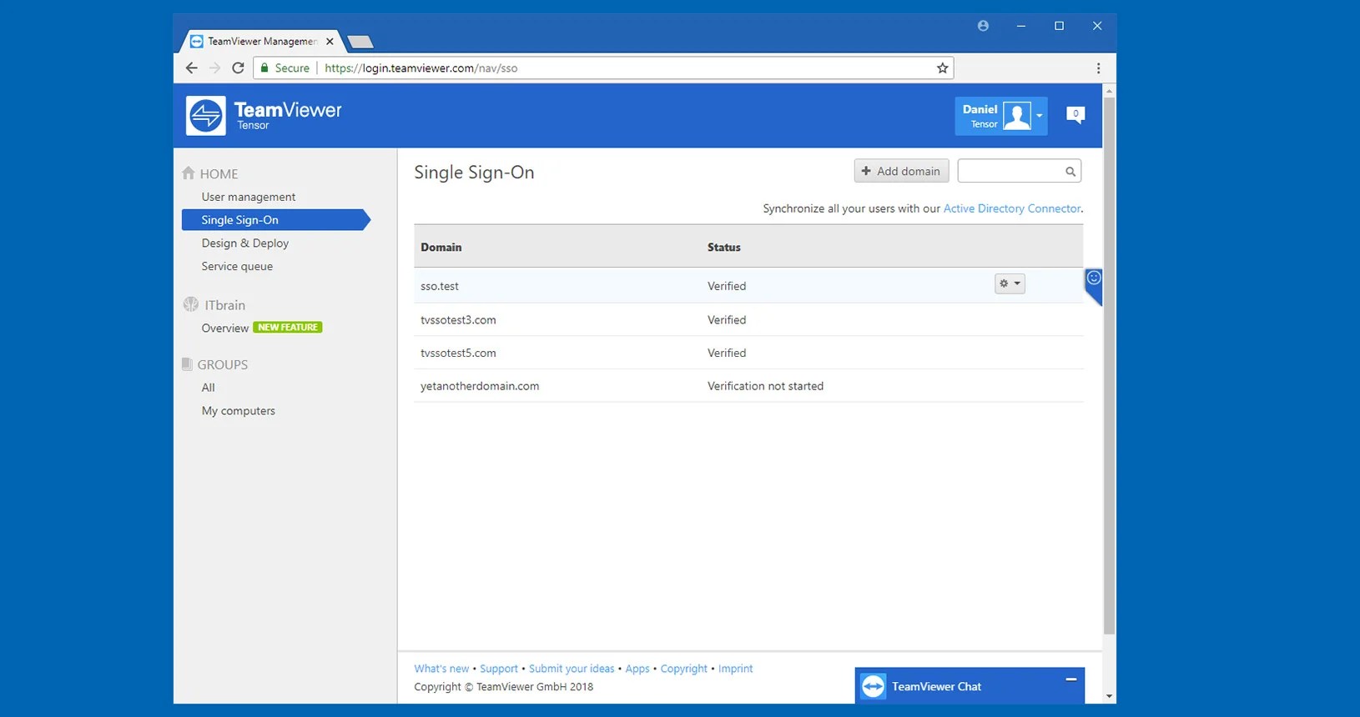Open Service queue in the sidebar
Screen dimensions: 1360x717
(x=237, y=267)
